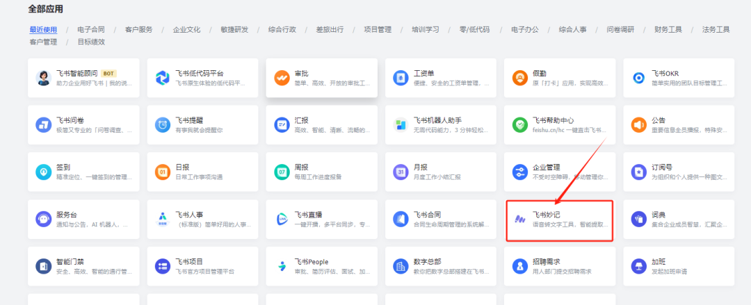
Task: Click the 数字总部 building icon
Action: [401, 266]
